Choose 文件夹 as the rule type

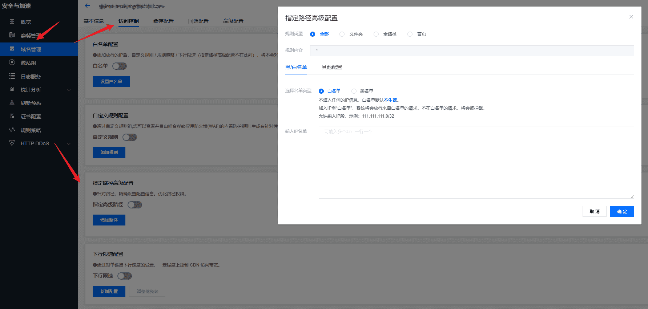(x=342, y=34)
